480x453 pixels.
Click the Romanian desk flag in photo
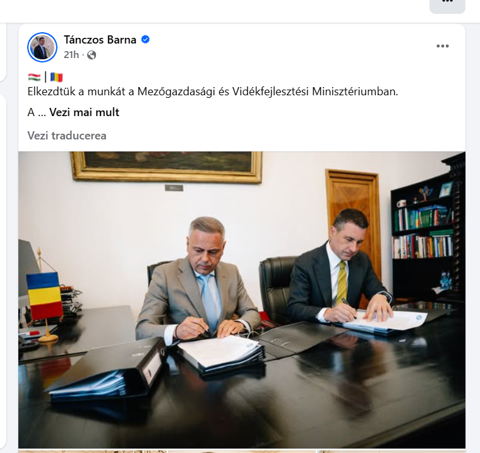coord(45,296)
